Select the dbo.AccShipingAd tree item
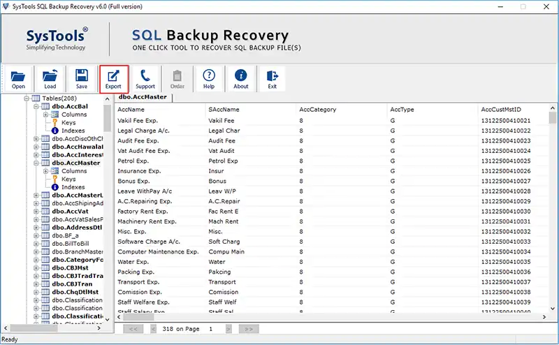The image size is (559, 345). tap(78, 203)
